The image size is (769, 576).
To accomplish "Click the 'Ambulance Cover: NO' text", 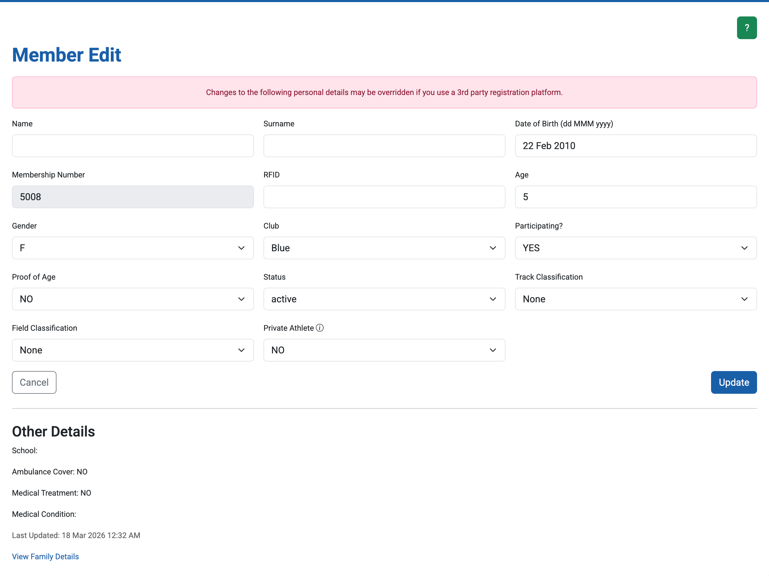I will tap(50, 472).
